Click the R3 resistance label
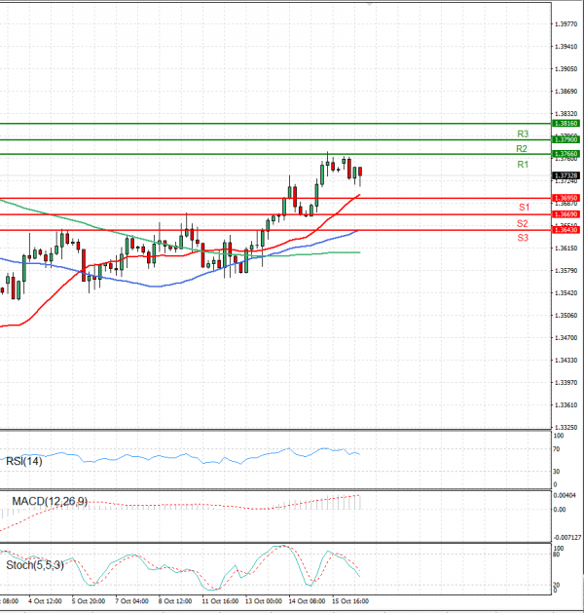Viewport: 584px width, 613px height. point(523,134)
